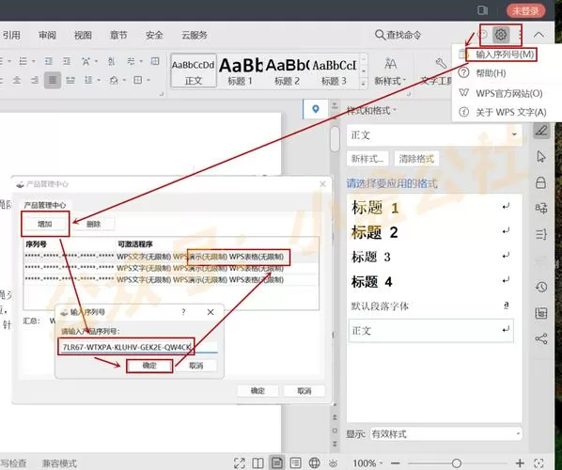Click the 未登录 login button
Image resolution: width=562 pixels, height=470 pixels.
[x=525, y=10]
